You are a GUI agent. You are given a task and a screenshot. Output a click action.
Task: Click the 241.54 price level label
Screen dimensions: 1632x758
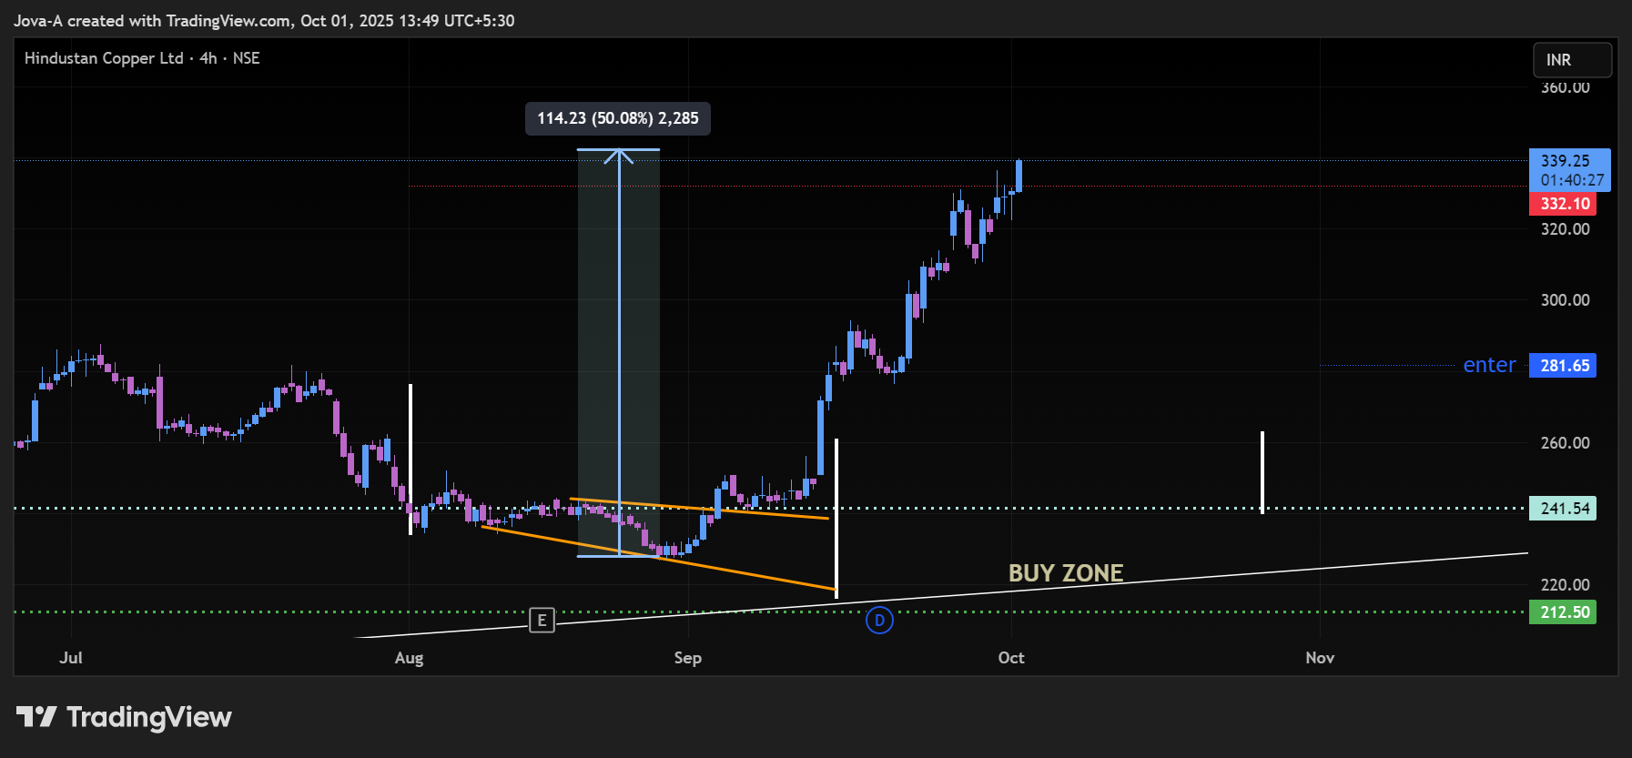[x=1563, y=509]
